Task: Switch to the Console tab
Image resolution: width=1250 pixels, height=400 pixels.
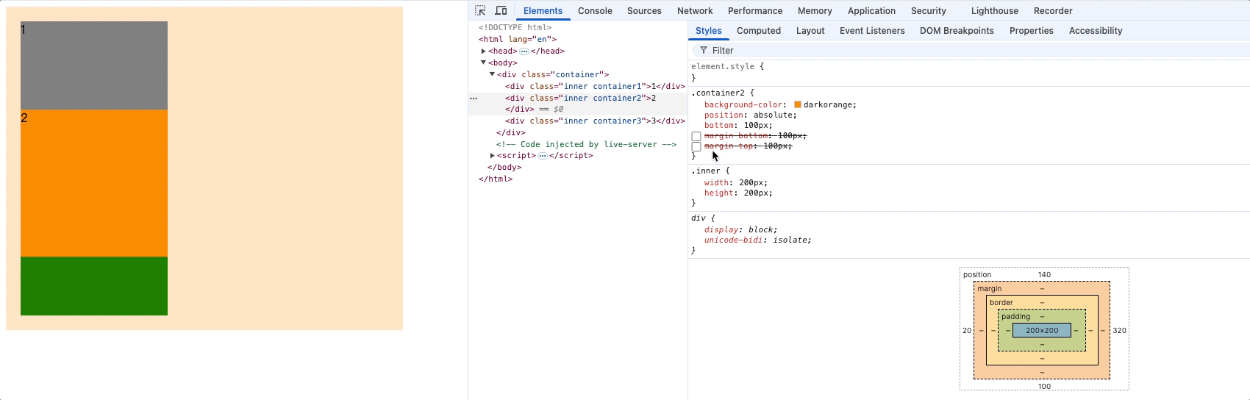Action: 595,10
